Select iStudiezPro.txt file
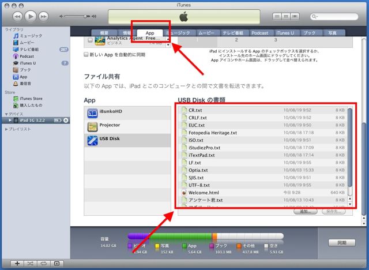 coord(262,148)
